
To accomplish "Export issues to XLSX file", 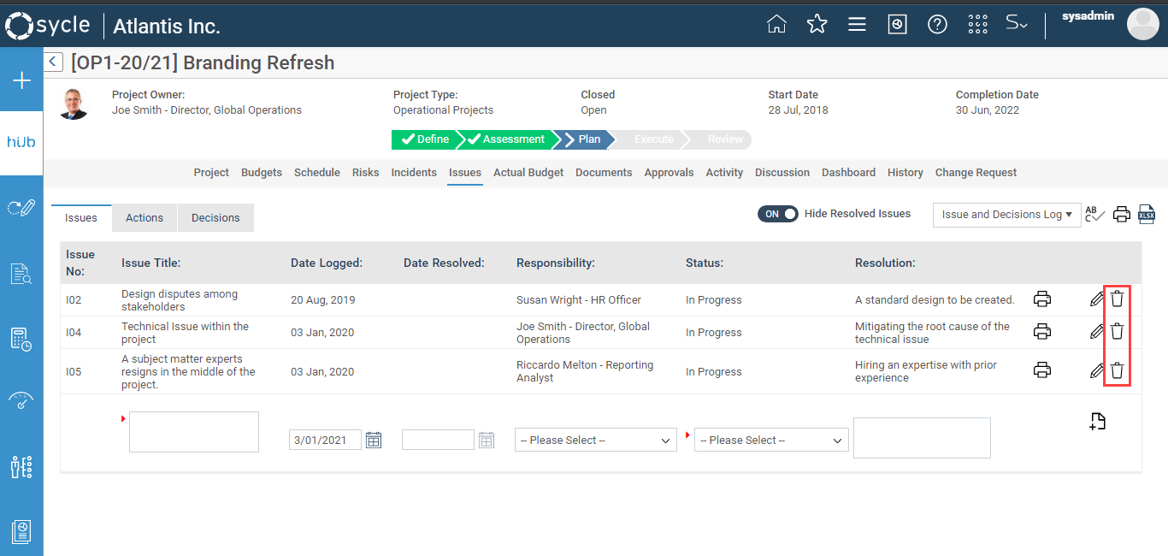I will pyautogui.click(x=1147, y=215).
